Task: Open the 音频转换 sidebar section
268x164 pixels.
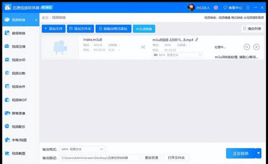Action: pos(21,33)
